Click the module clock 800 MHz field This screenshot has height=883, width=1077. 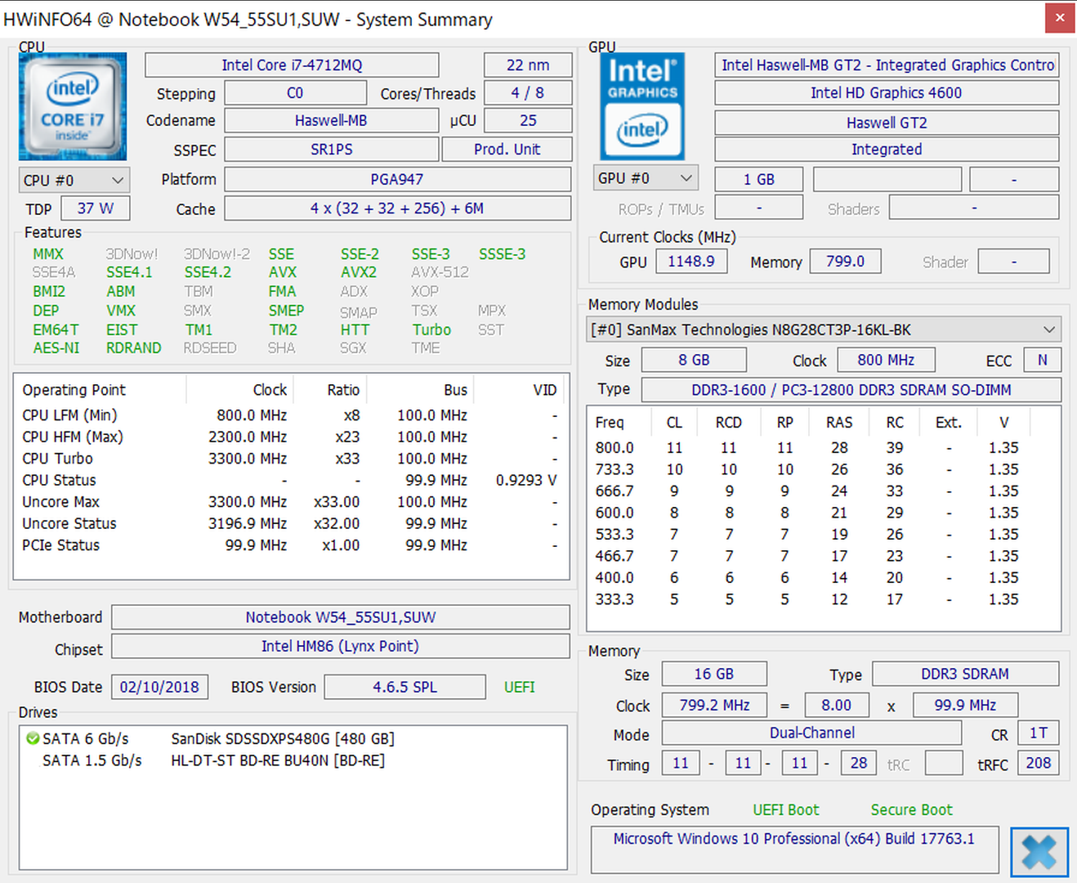click(x=886, y=360)
